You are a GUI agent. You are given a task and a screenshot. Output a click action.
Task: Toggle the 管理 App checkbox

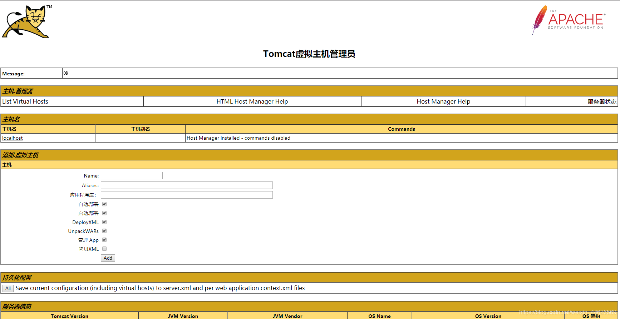coord(104,240)
